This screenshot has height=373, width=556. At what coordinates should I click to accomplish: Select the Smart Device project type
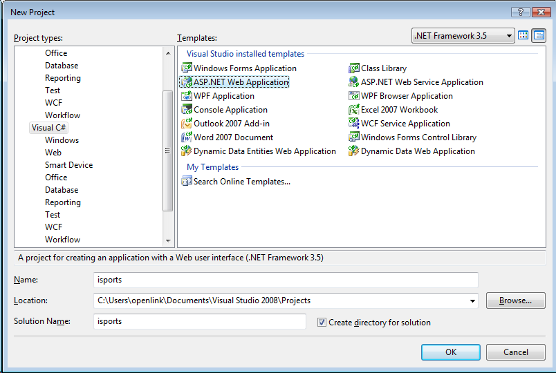pos(68,164)
